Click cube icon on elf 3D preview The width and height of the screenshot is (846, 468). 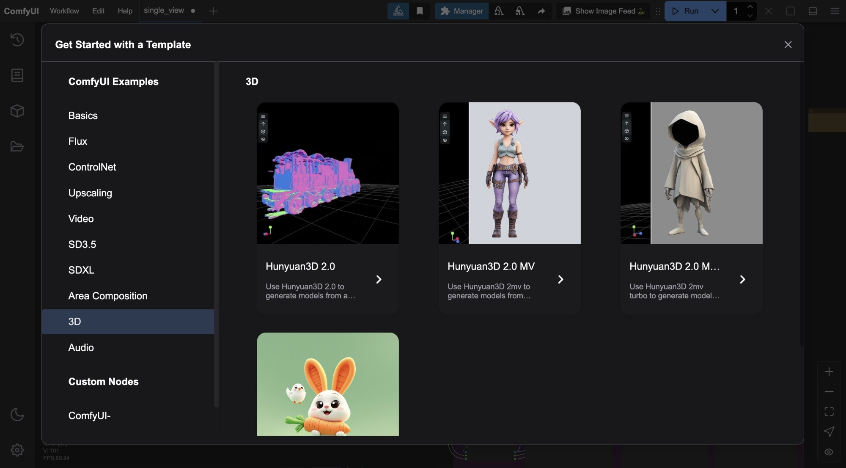point(445,132)
